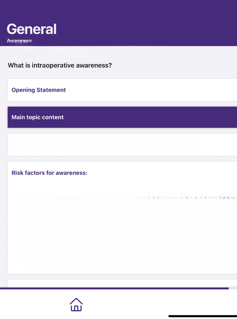Viewport: 237px width, 319px height.
Task: Click the Opening Statement purple label text
Action: [x=39, y=90]
